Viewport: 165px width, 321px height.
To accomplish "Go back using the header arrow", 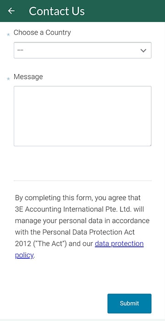I will 11,11.
